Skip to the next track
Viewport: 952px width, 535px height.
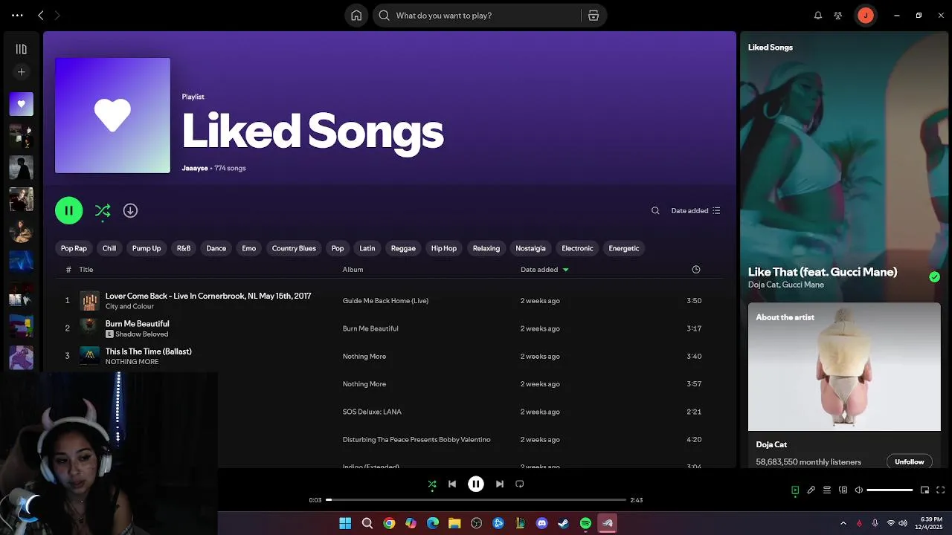[500, 484]
